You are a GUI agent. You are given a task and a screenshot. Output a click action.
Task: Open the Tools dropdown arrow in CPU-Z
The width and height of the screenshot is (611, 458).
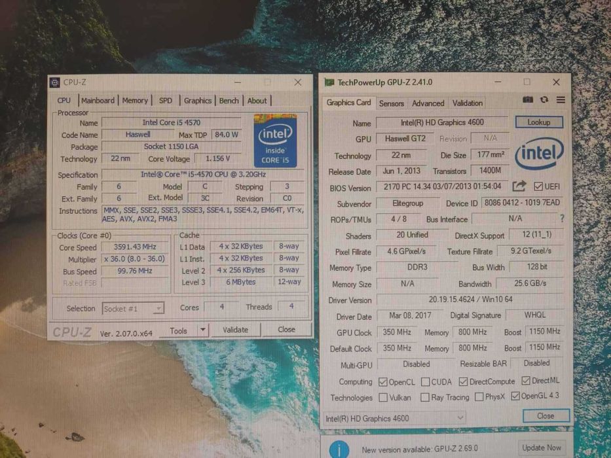pos(202,330)
